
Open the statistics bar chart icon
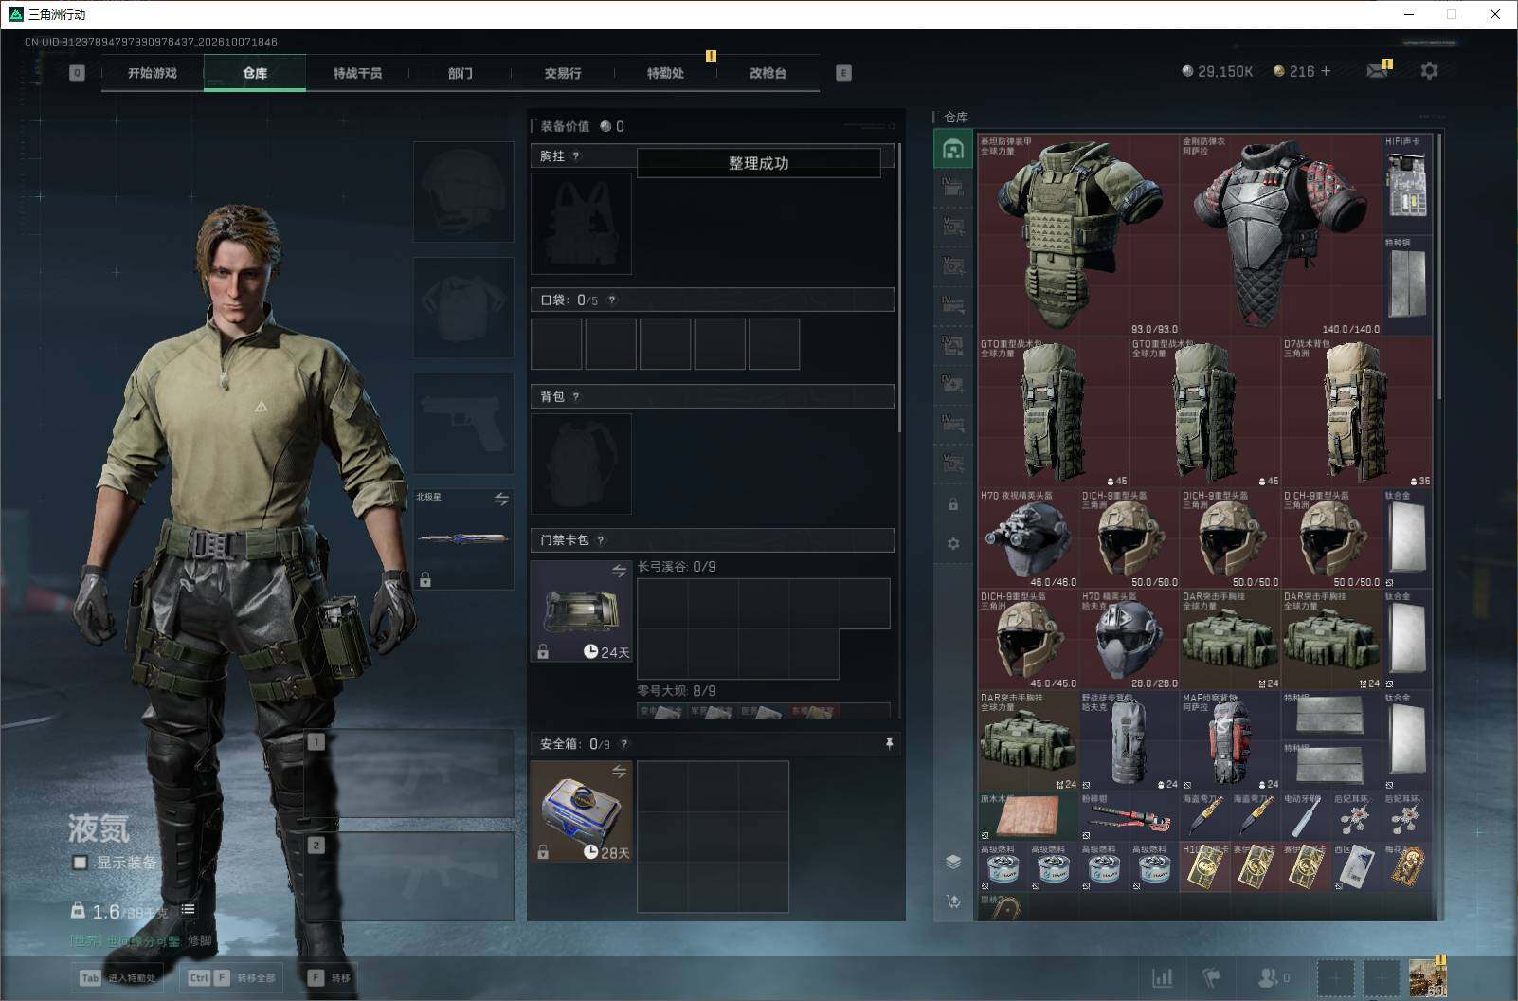(1162, 977)
